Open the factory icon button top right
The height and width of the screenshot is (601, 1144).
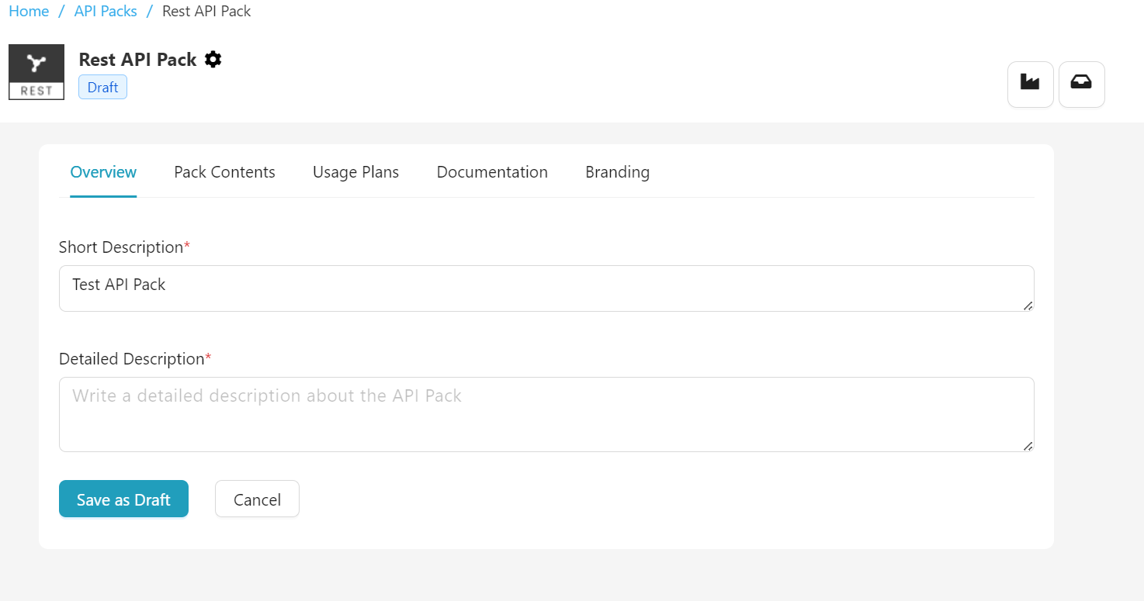pos(1030,84)
